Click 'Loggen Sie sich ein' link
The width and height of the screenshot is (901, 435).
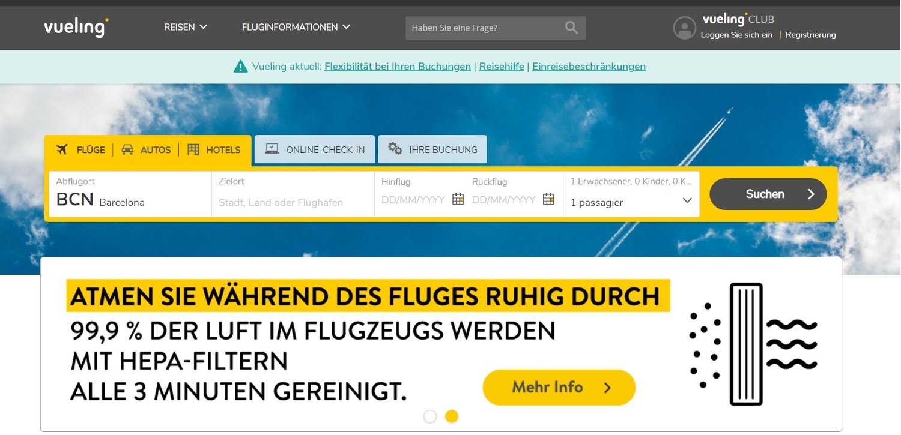(x=736, y=35)
